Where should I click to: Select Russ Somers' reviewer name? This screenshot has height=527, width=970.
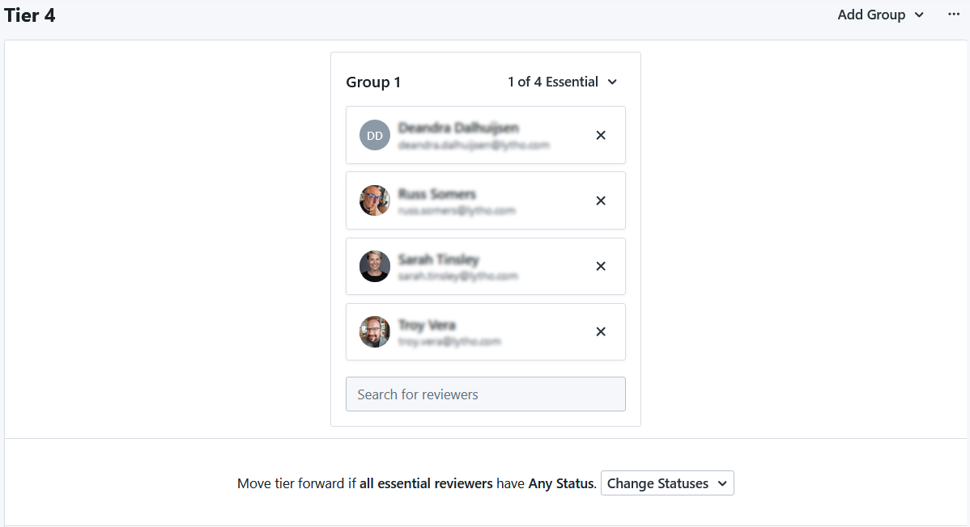436,194
